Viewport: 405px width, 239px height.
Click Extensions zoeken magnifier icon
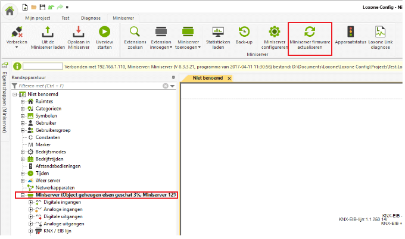[x=135, y=32]
